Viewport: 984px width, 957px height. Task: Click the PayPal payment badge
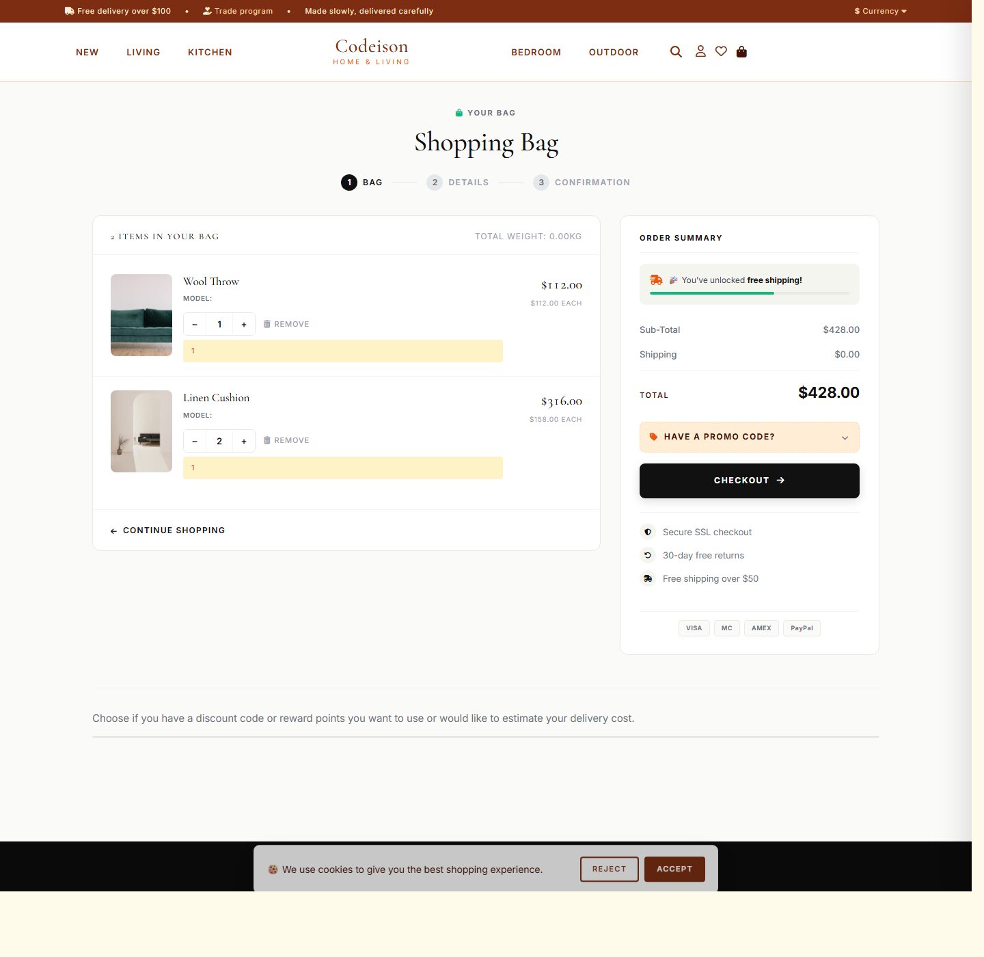802,628
